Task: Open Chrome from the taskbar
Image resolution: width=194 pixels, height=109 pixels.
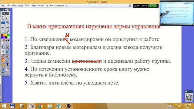Action: click(40, 106)
